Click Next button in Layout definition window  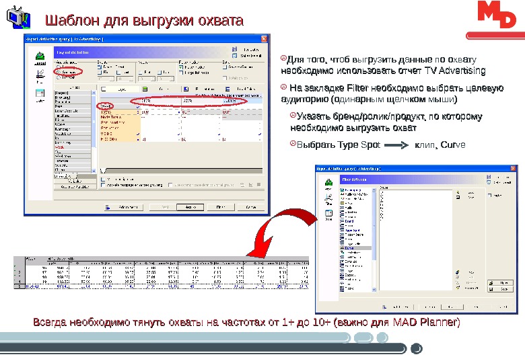(190, 207)
